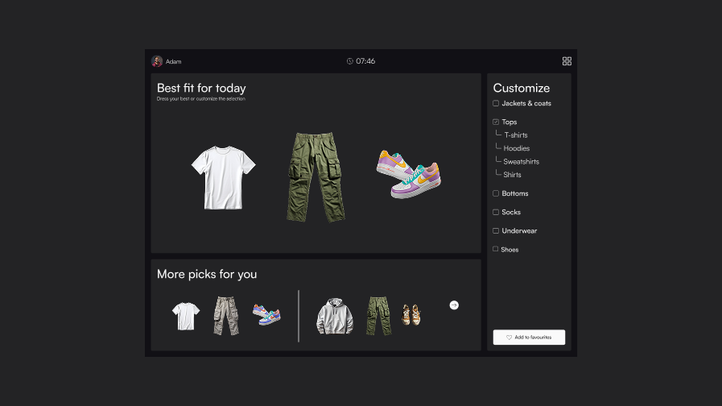Choose Hoodies under Tops

tap(516, 148)
